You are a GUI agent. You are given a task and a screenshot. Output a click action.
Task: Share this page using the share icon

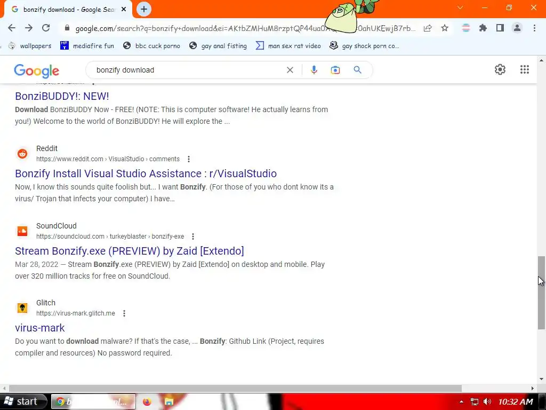tap(428, 28)
